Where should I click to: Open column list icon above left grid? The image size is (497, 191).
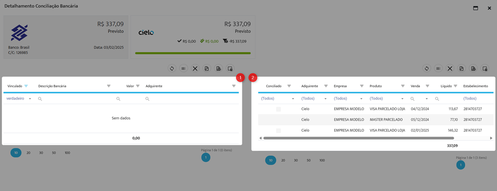[183, 68]
